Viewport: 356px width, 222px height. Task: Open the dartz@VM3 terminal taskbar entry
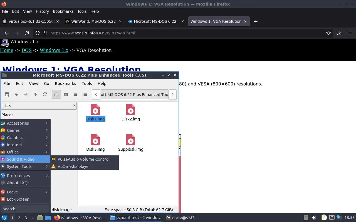[x=182, y=218]
